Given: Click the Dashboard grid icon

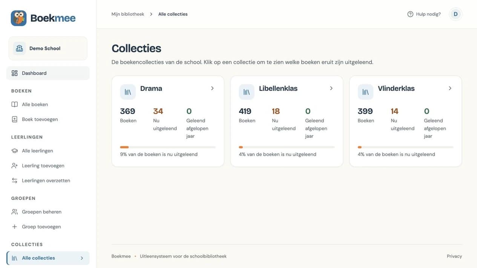Looking at the screenshot, I should click(x=14, y=73).
